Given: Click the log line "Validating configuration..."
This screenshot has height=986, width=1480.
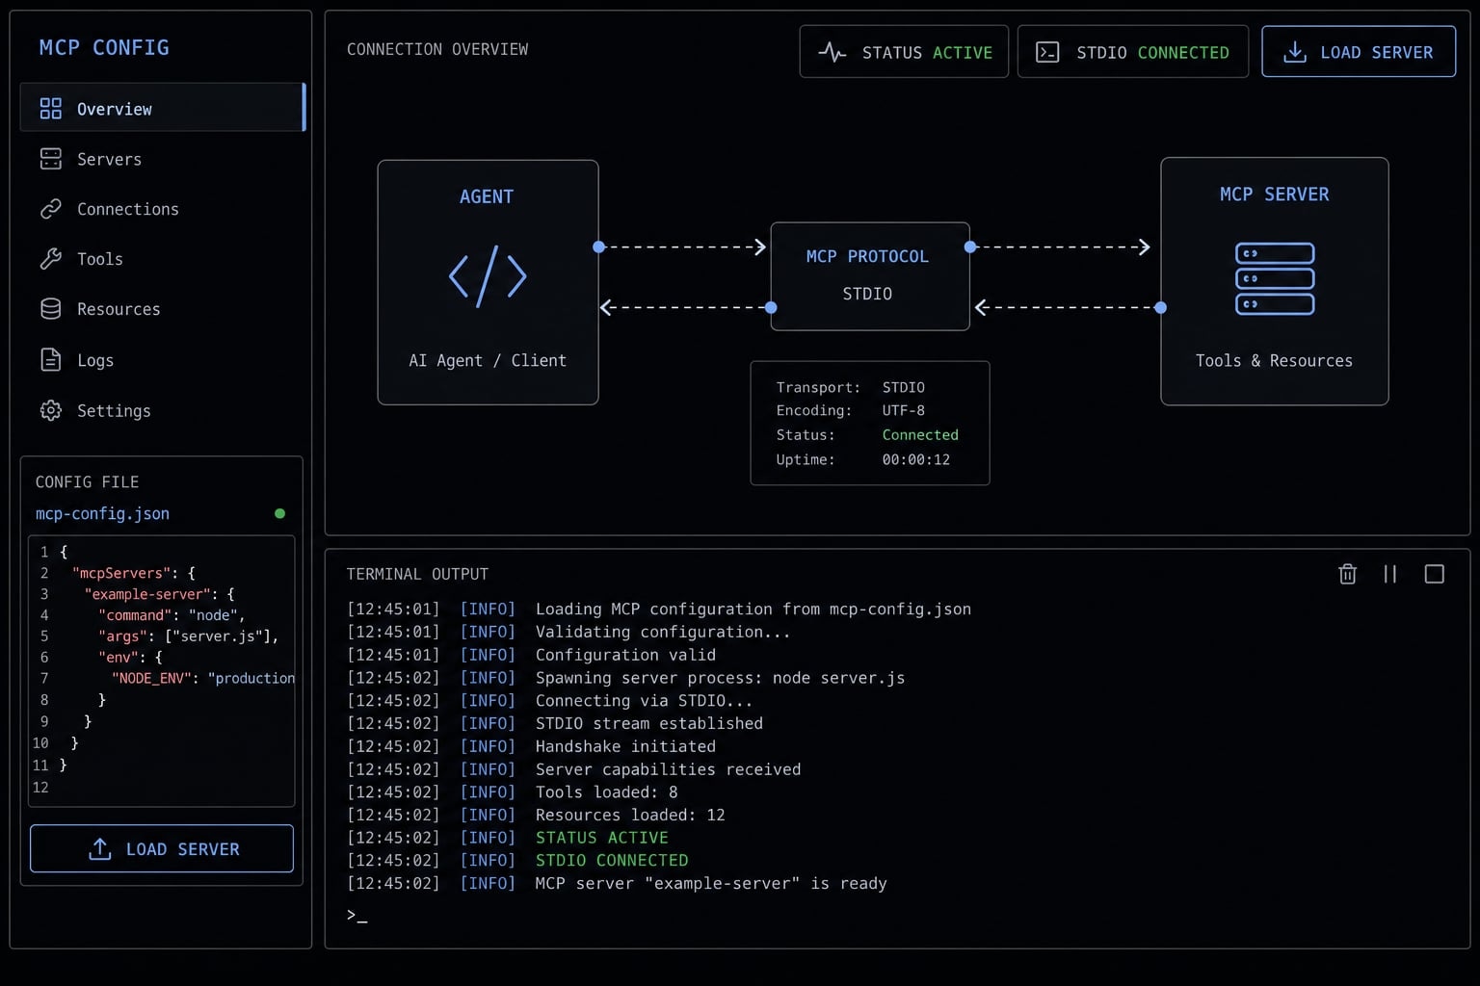Looking at the screenshot, I should tap(568, 632).
